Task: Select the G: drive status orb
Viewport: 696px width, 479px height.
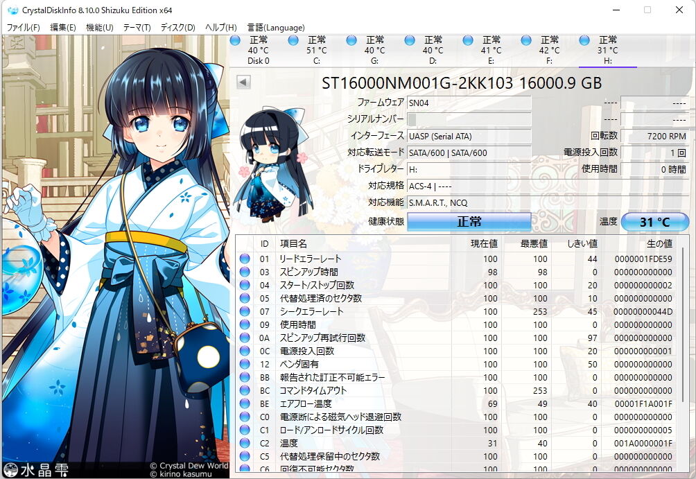Action: (x=351, y=41)
